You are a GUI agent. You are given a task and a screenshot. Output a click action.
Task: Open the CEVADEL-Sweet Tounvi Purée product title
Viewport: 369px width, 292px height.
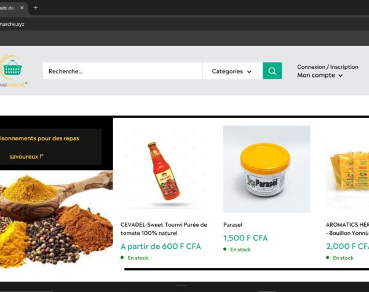164,229
